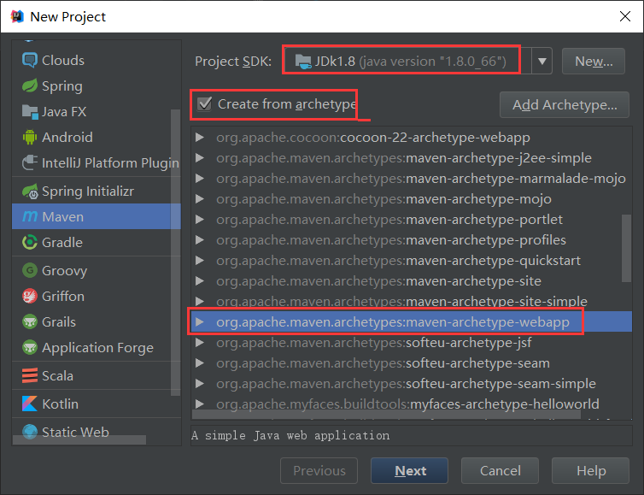This screenshot has height=495, width=644.
Task: Click the Groovy 'G' icon
Action: 30,270
